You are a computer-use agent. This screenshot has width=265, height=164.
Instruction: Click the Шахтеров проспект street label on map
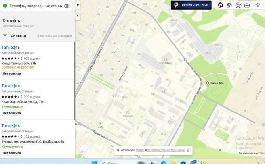coord(96,59)
